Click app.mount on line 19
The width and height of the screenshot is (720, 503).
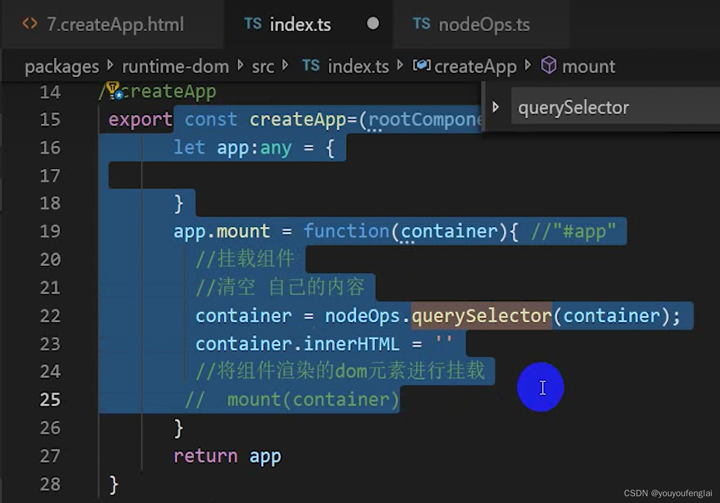point(222,231)
